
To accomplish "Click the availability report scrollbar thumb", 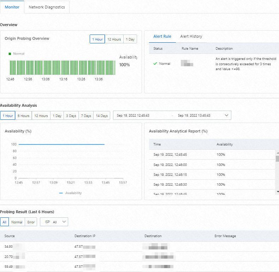I will pos(278,159).
